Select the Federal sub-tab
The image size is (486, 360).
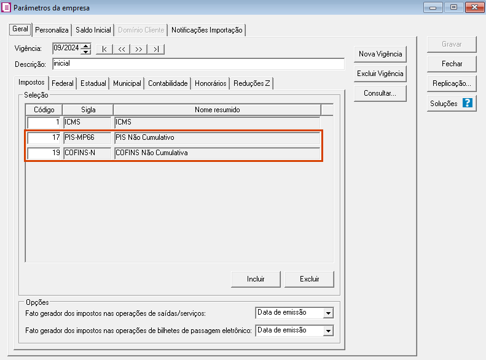click(x=63, y=83)
